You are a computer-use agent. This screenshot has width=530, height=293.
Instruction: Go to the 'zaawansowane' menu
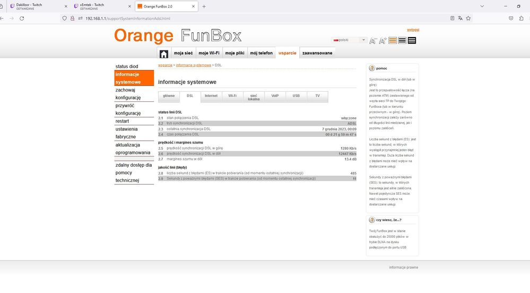point(317,53)
